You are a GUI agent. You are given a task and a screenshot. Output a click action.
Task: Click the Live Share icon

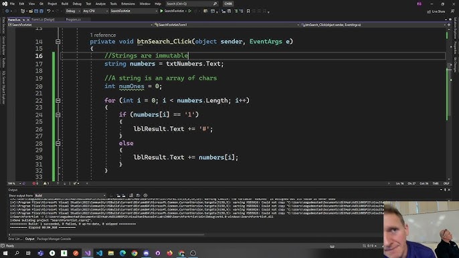[x=436, y=11]
